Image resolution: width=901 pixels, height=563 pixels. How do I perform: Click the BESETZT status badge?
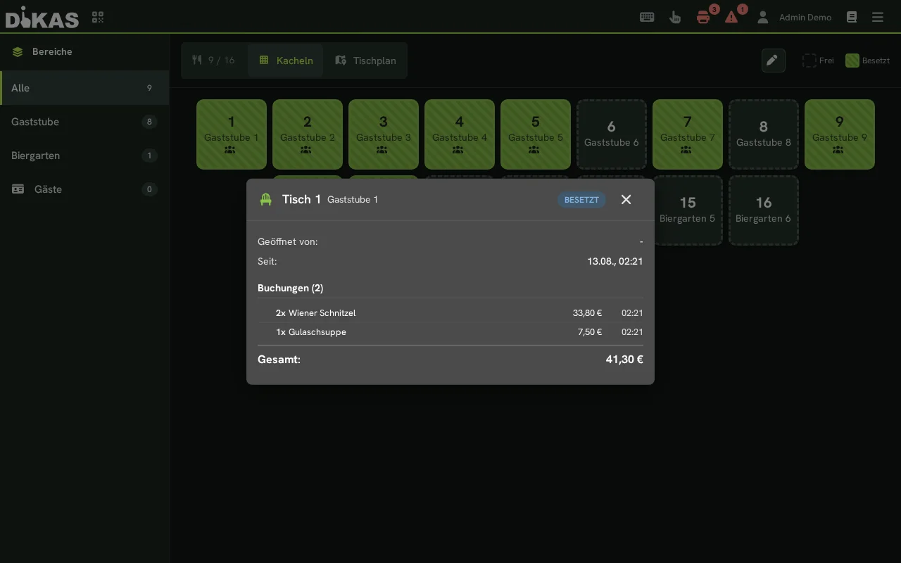tap(581, 200)
